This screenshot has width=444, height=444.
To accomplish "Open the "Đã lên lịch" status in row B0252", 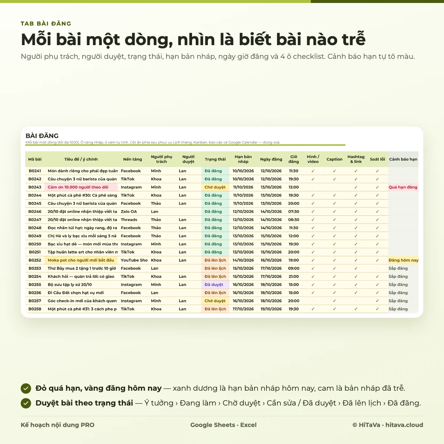I will 215,260.
